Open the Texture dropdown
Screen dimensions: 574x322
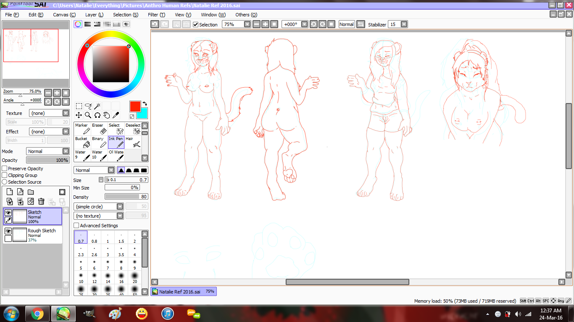tap(49, 113)
